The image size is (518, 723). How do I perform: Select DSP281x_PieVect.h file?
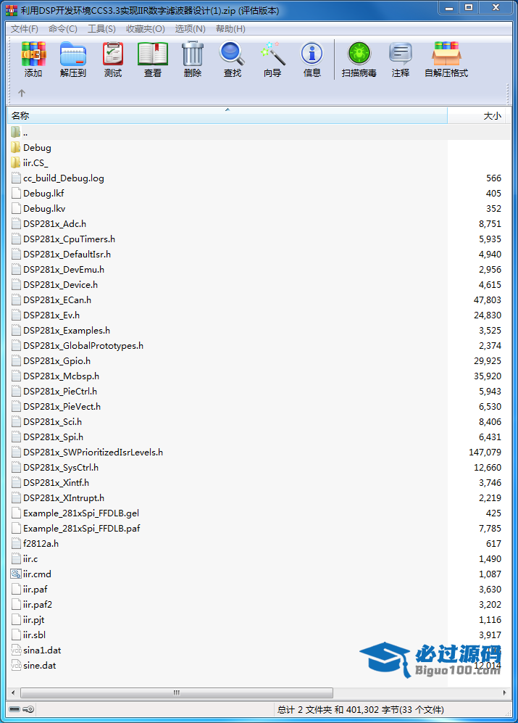[56, 406]
